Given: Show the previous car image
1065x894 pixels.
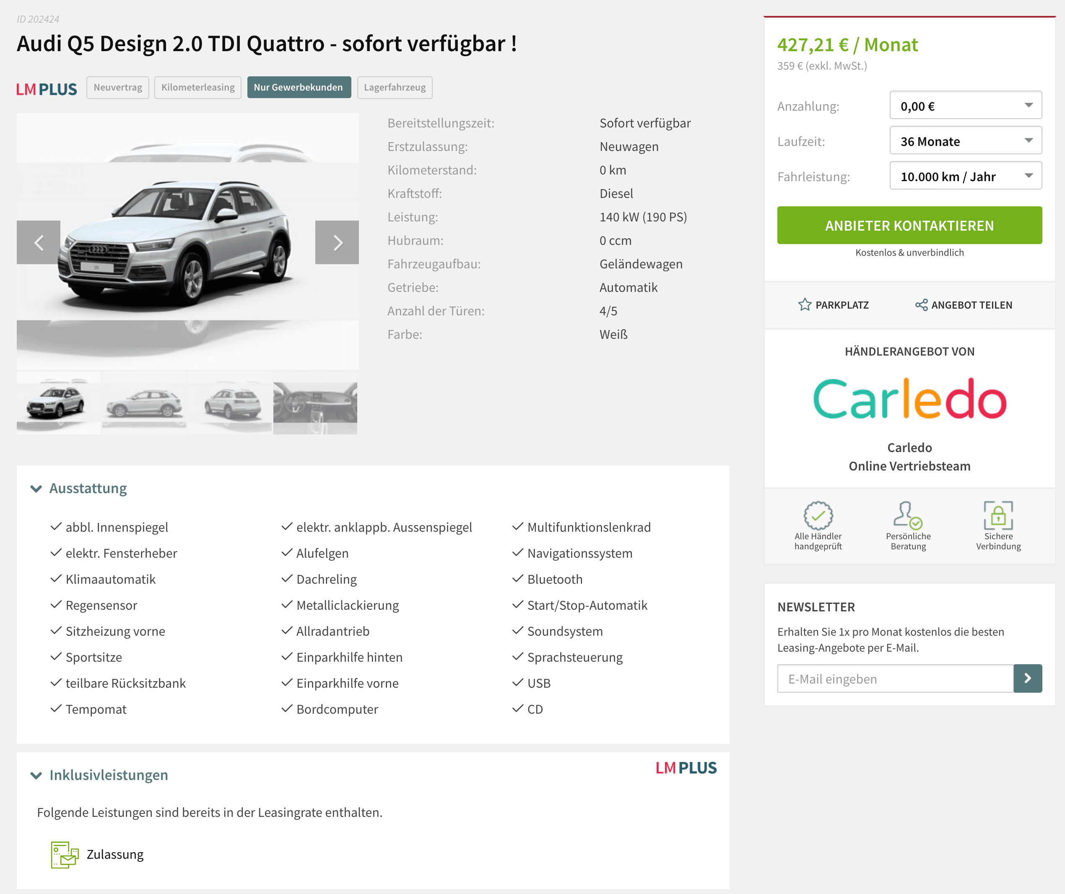Looking at the screenshot, I should pos(39,242).
